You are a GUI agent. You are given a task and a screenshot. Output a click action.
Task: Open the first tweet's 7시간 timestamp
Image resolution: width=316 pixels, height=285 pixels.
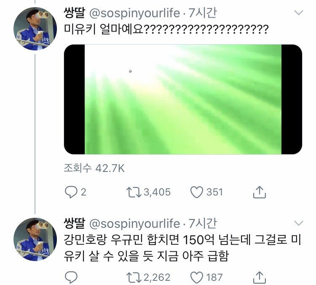click(203, 13)
